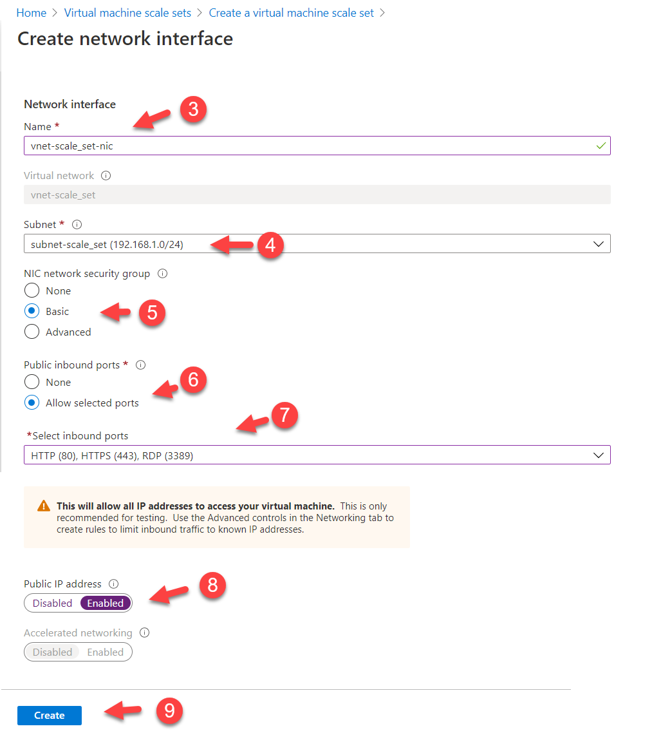This screenshot has height=742, width=652.
Task: Expand the Select inbound ports dropdown
Action: pyautogui.click(x=317, y=455)
